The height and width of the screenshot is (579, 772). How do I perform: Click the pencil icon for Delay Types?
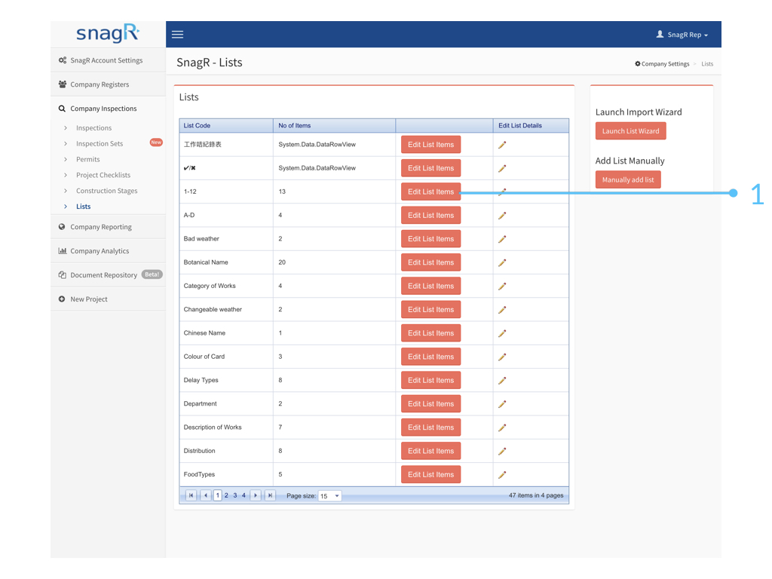(502, 381)
